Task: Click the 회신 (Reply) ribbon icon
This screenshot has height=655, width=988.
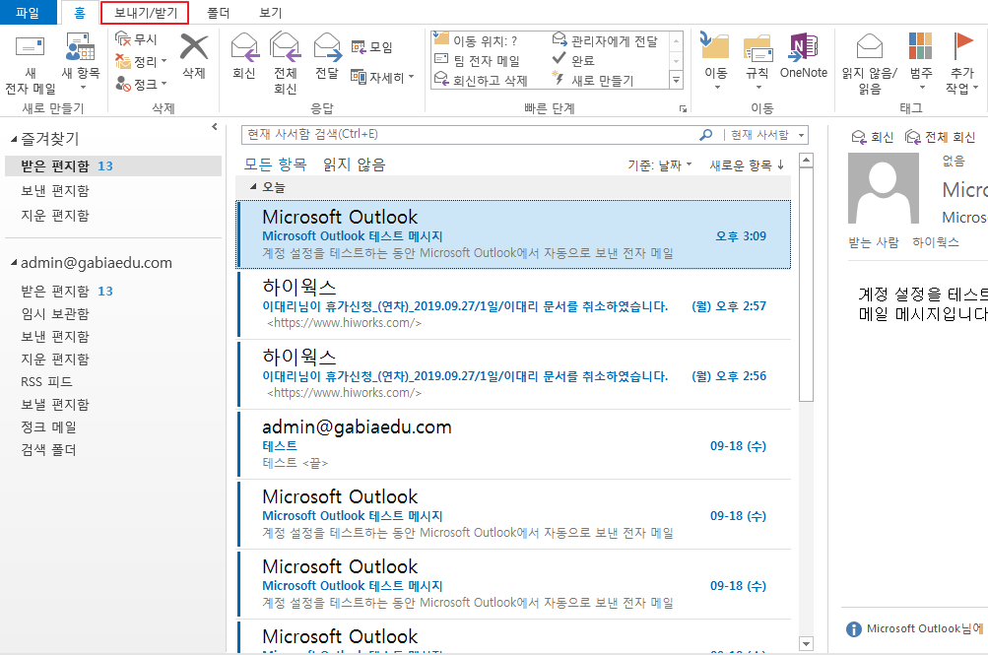Action: coord(244,47)
